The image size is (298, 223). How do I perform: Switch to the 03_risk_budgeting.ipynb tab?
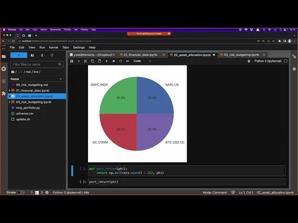click(241, 55)
